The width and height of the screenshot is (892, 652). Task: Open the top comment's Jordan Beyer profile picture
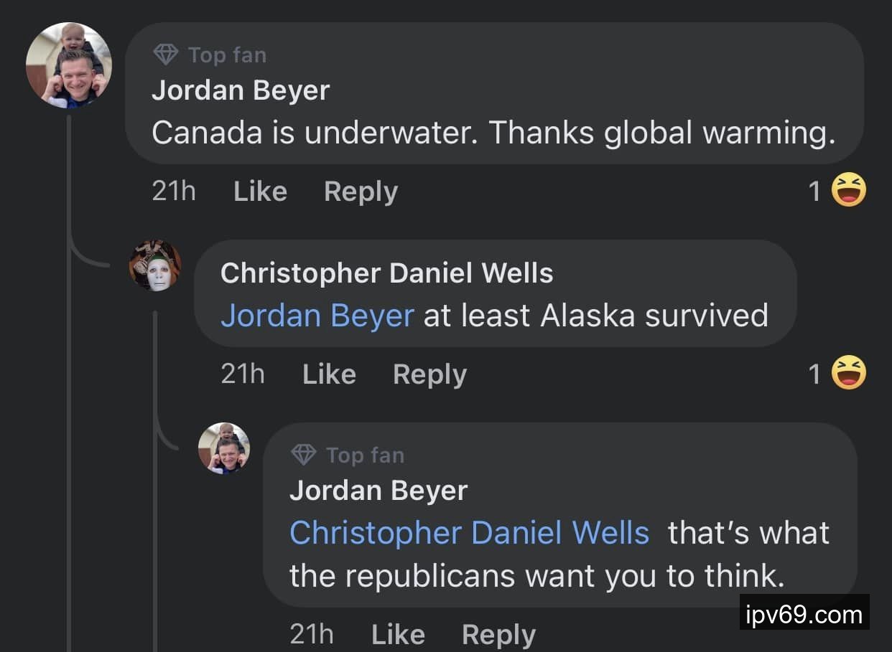[69, 65]
